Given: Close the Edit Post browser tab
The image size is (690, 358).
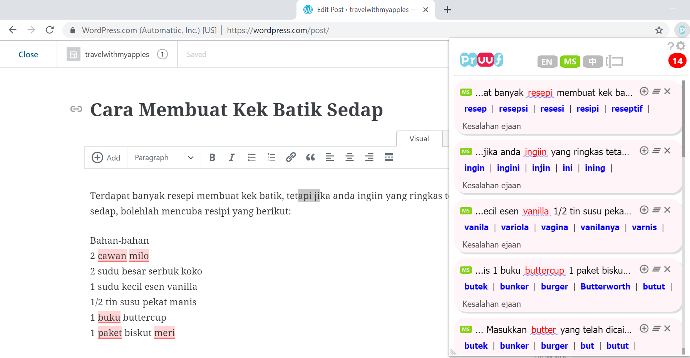Looking at the screenshot, I should click(x=425, y=10).
